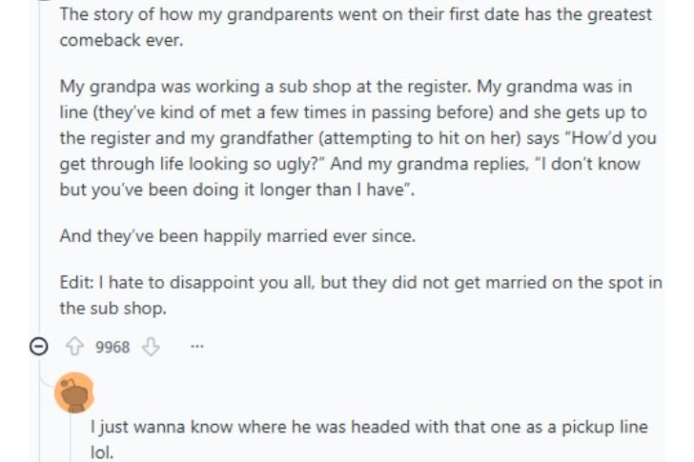The height and width of the screenshot is (462, 694).
Task: Downvote the grandparents story comment
Action: pyautogui.click(x=149, y=347)
